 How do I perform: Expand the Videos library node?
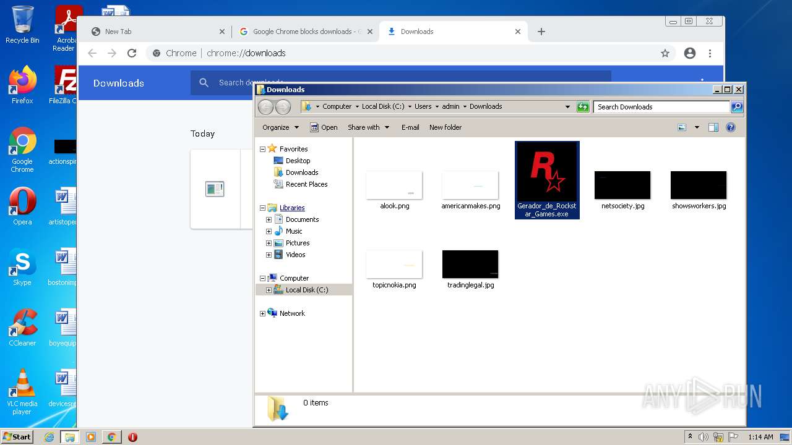pyautogui.click(x=269, y=255)
